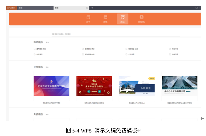206x136 pixels.
Task: Click the caption under the 入职培训 template
Action: [x=137, y=103]
